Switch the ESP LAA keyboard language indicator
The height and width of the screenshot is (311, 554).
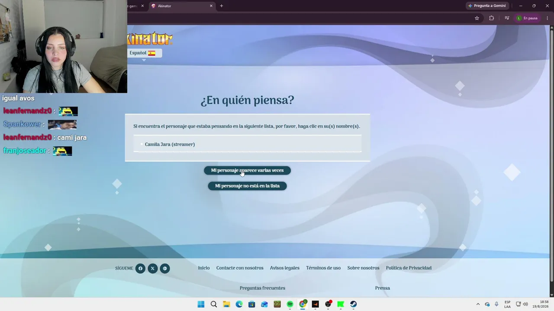(507, 304)
